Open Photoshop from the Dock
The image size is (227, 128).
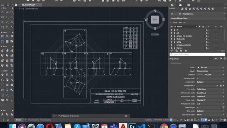tap(132, 126)
